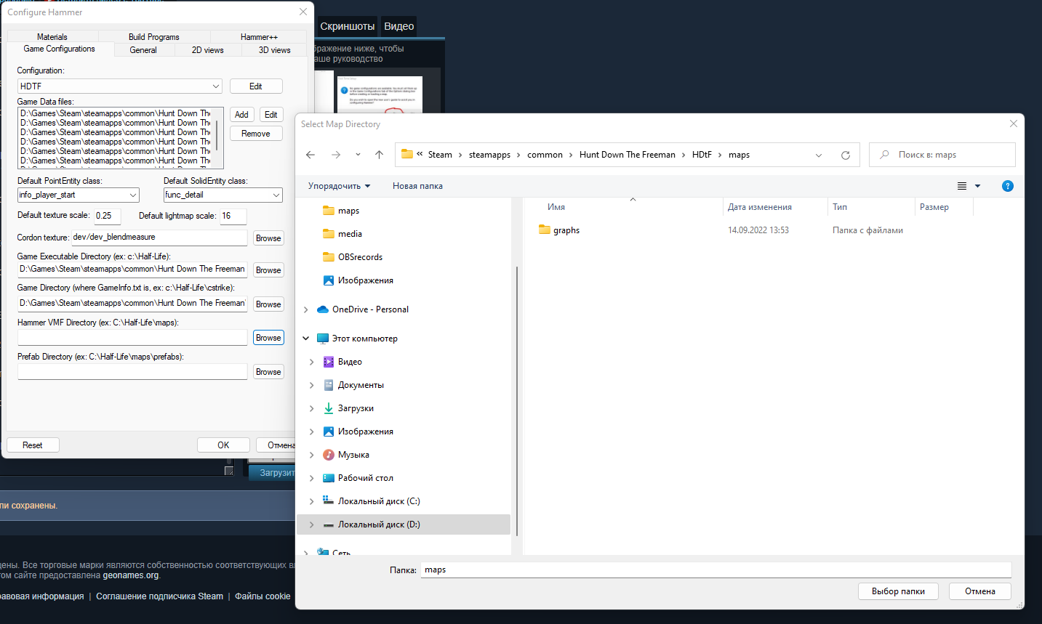
Task: Open address bar history dropdown
Action: pos(819,155)
